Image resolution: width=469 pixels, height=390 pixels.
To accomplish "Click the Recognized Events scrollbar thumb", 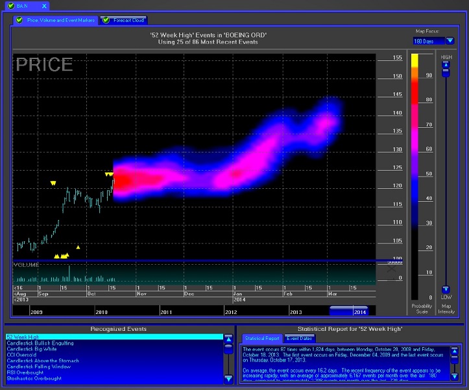I will pyautogui.click(x=228, y=349).
